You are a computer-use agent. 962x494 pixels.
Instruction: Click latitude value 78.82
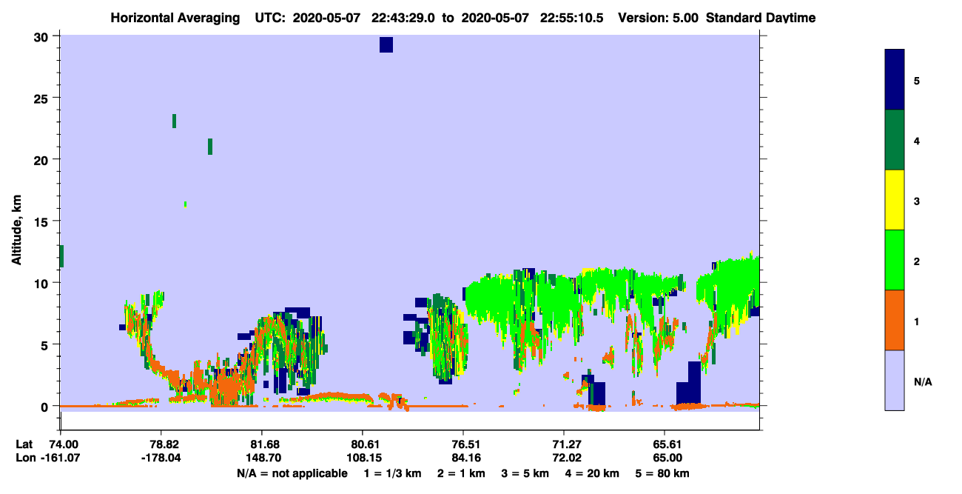161,444
